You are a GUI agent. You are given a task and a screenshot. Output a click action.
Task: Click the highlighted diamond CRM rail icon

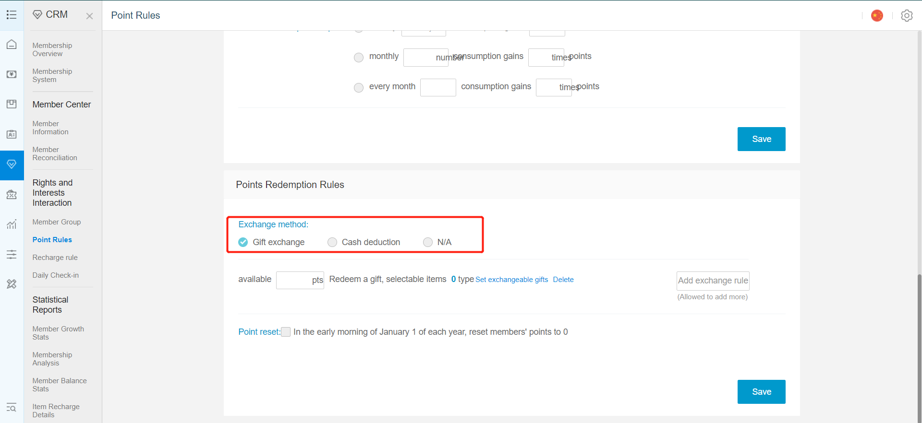pyautogui.click(x=12, y=164)
